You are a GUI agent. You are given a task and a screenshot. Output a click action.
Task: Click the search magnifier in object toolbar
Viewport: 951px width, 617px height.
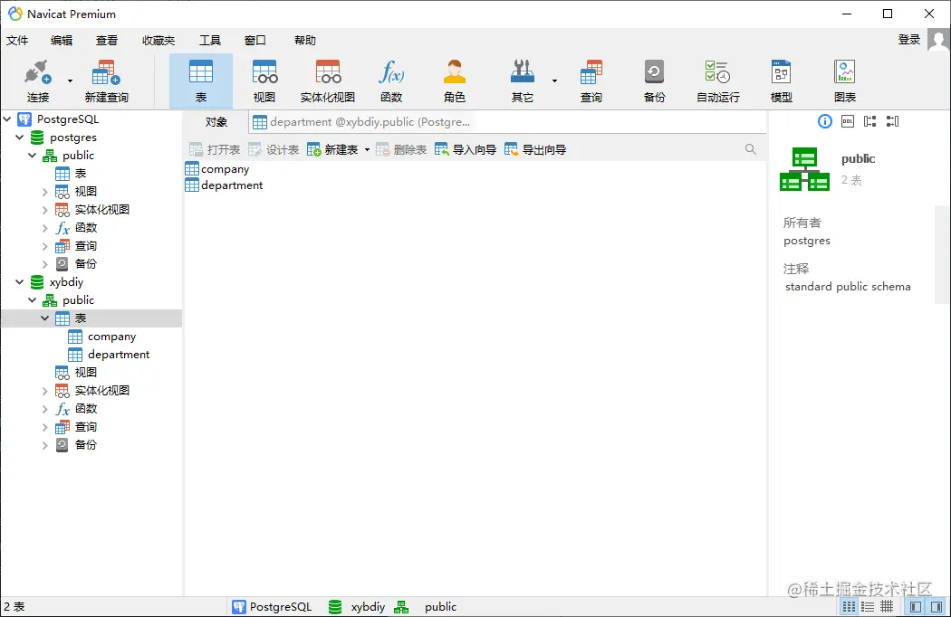[x=750, y=149]
